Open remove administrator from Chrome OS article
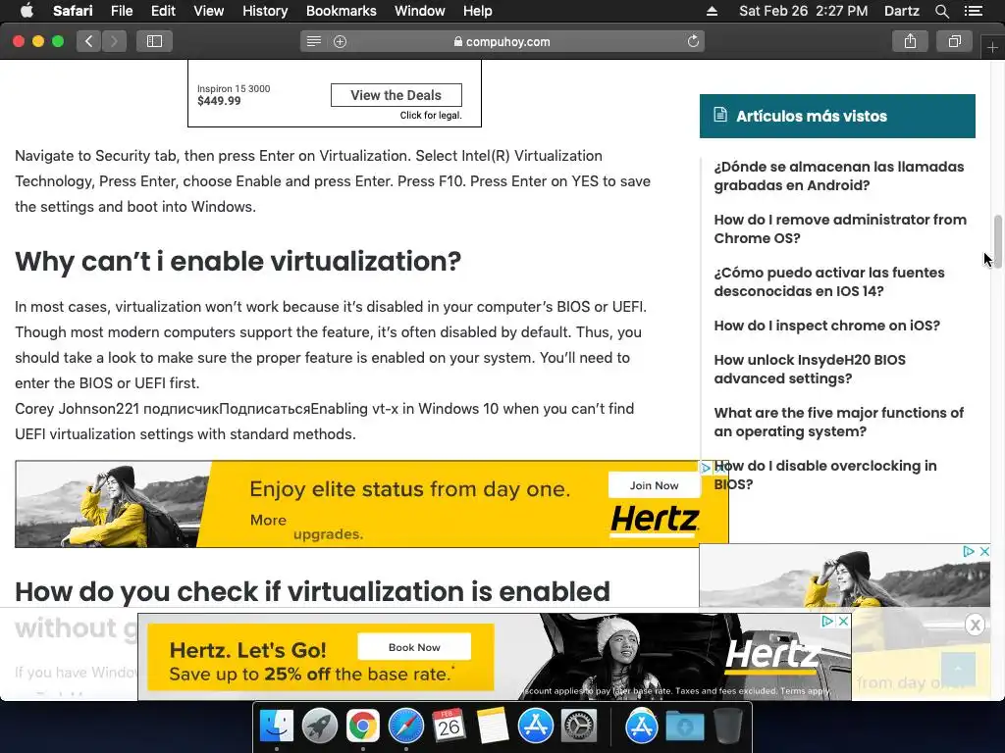The height and width of the screenshot is (753, 1005). pyautogui.click(x=840, y=228)
